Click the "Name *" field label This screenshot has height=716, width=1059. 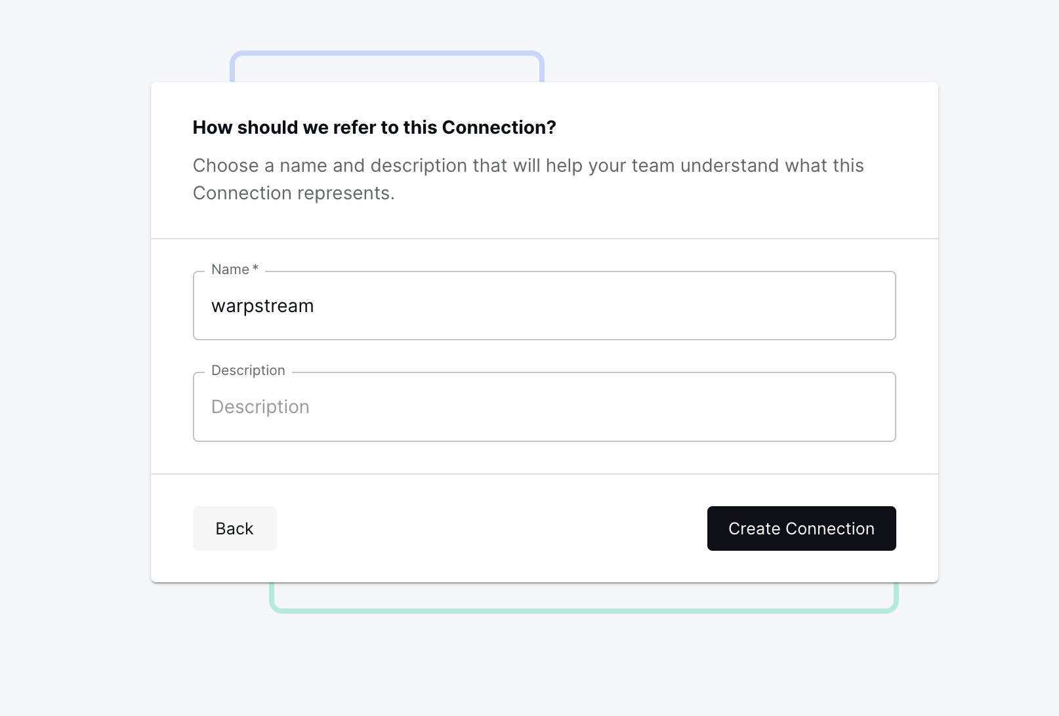click(x=230, y=269)
